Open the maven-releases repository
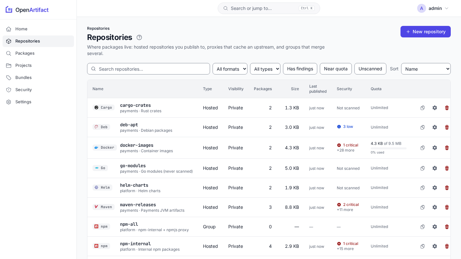The width and height of the screenshot is (461, 259). 138,205
